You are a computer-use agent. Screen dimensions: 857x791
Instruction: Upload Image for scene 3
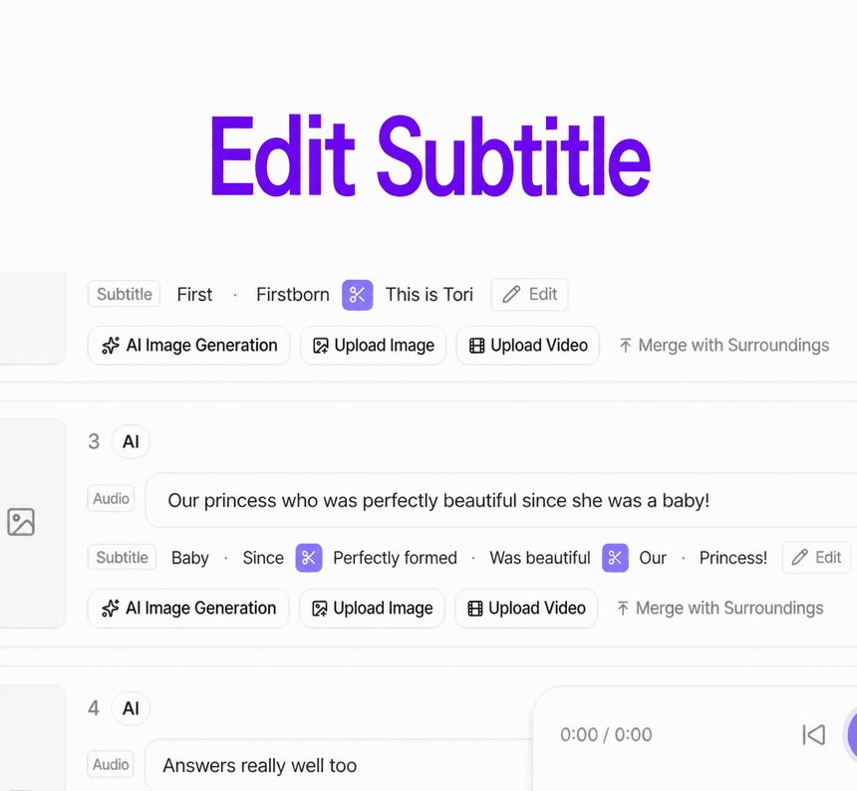373,608
